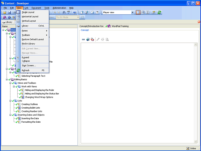The image size is (201, 151).
Task: Expand the Toolbars submenu
Action: tap(35, 35)
